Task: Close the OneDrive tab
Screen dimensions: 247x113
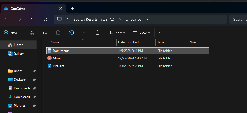Action: (60, 8)
